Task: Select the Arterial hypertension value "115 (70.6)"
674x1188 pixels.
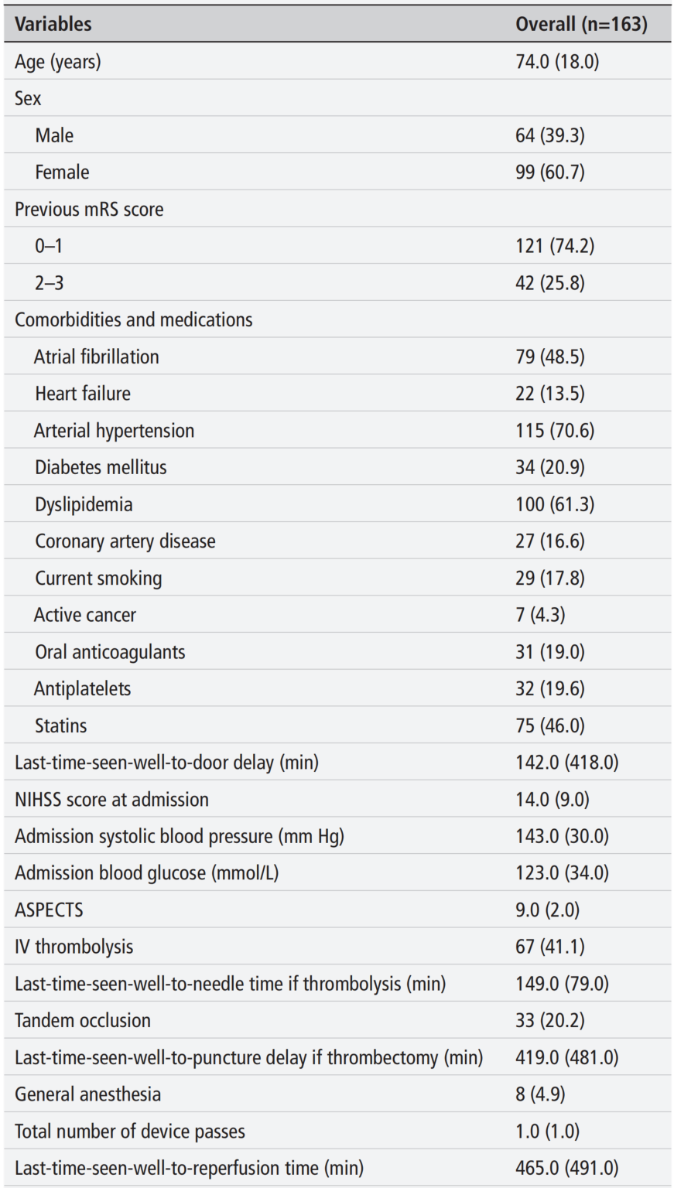Action: 555,430
